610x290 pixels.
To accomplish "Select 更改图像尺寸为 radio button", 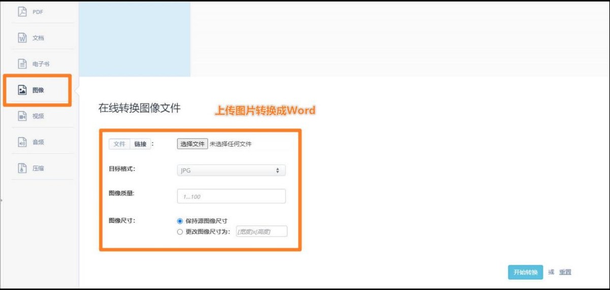I will (x=180, y=231).
